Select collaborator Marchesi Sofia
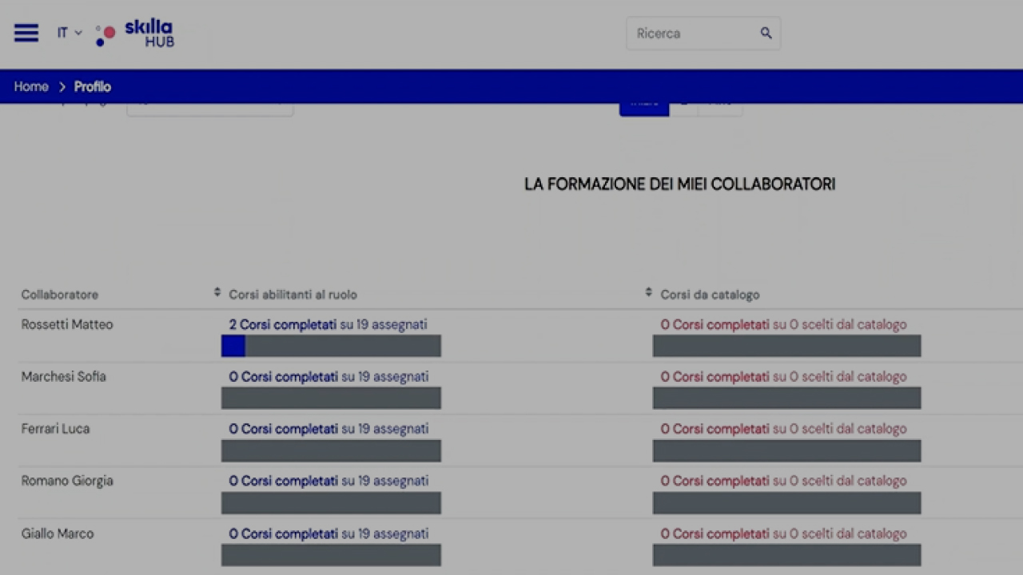Screen dimensions: 1023x575 point(63,377)
